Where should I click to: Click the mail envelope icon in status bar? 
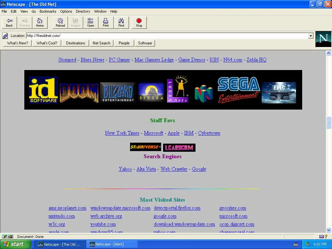click(x=321, y=236)
